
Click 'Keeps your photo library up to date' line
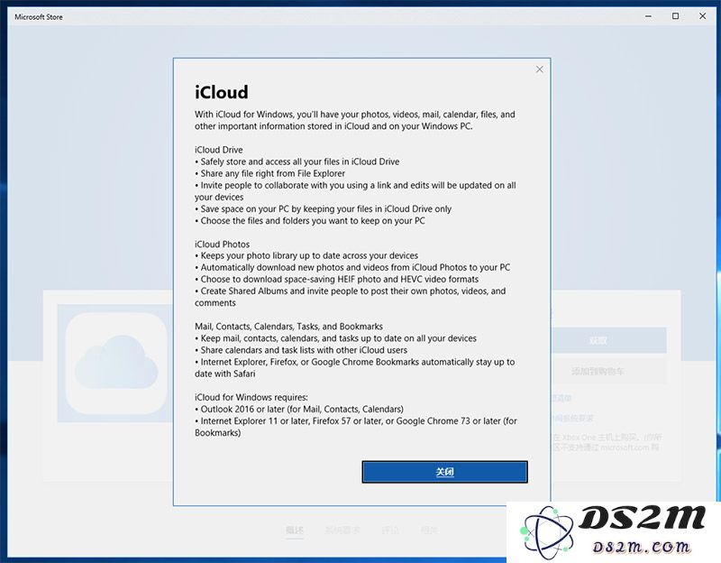coord(306,255)
